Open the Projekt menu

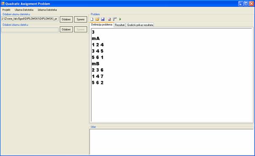6,10
